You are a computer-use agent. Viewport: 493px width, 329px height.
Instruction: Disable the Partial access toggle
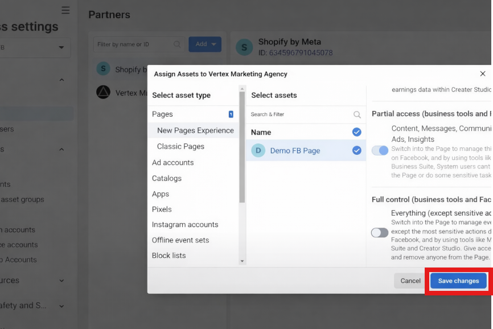click(380, 150)
